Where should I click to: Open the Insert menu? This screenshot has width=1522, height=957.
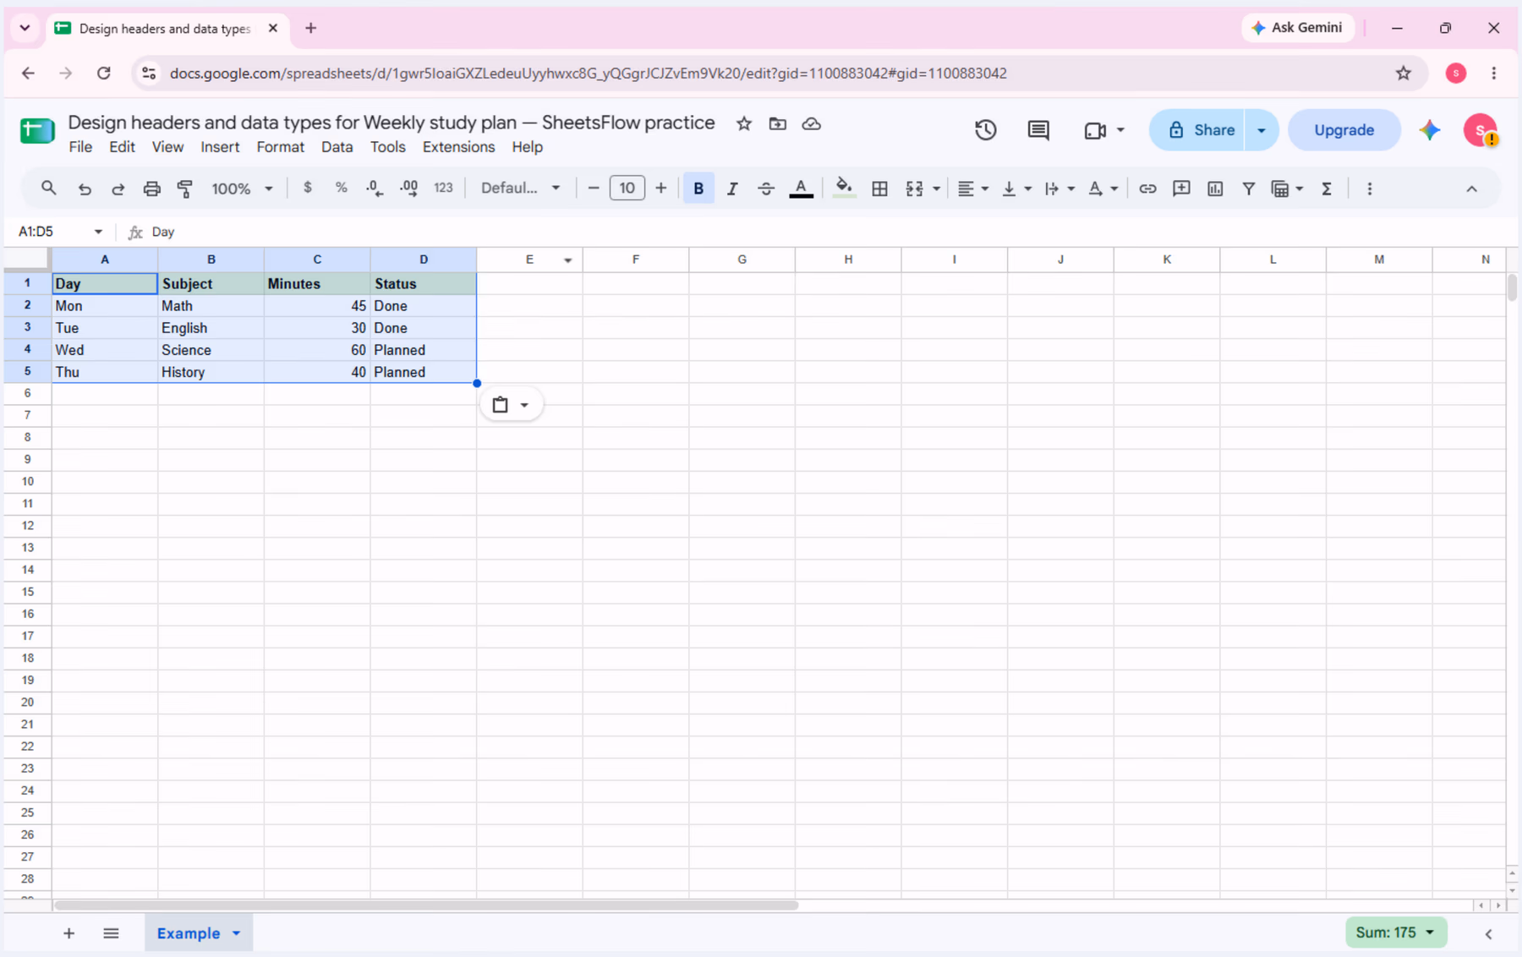click(x=220, y=147)
